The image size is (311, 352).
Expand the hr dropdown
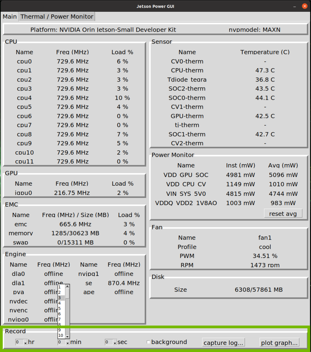[25, 342]
